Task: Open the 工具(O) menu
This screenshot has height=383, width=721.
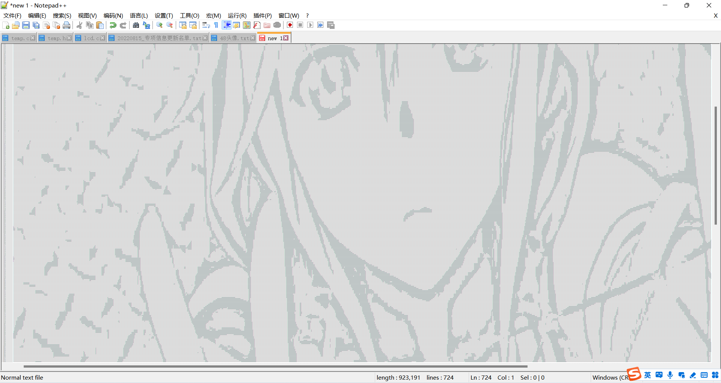Action: 190,15
